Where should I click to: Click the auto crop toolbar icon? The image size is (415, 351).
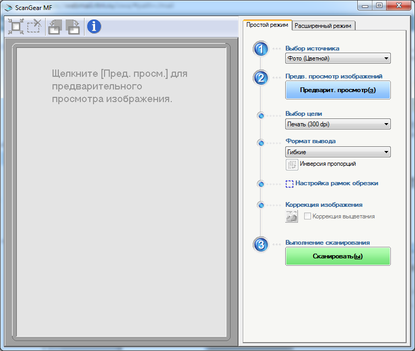point(16,26)
